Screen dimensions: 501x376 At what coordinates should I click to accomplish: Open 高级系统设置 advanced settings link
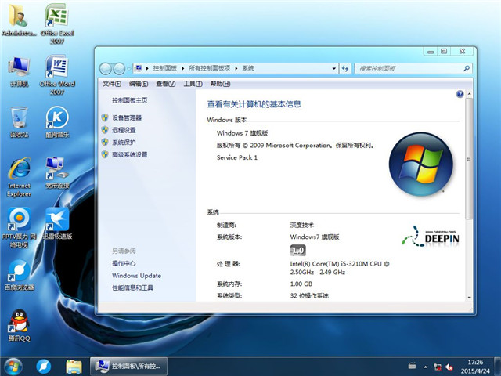(x=129, y=154)
